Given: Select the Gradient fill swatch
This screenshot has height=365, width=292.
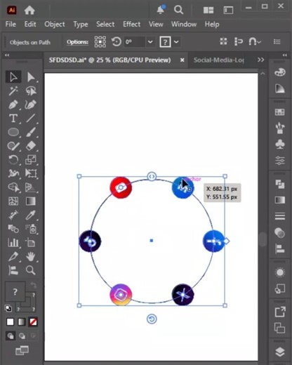Looking at the screenshot, I should click(x=22, y=322).
